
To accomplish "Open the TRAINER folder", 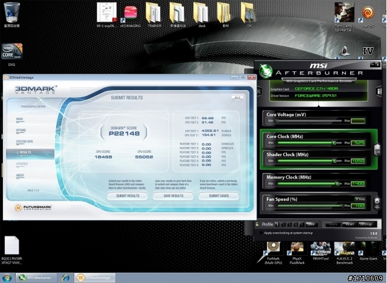I will [155, 15].
